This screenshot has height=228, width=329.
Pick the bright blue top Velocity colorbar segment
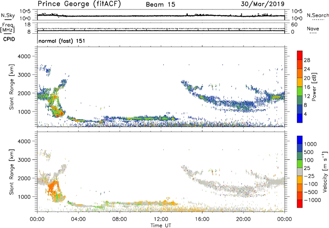[300, 140]
